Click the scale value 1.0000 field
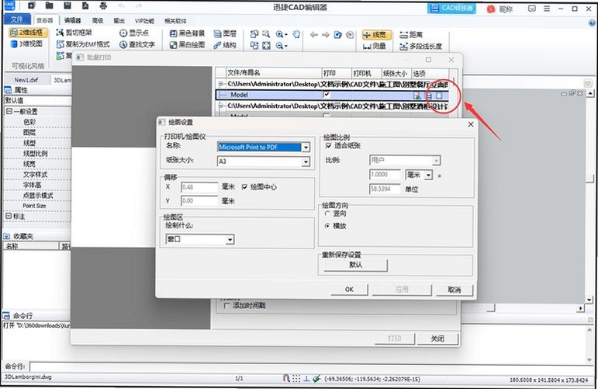This screenshot has height=389, width=598. click(385, 175)
